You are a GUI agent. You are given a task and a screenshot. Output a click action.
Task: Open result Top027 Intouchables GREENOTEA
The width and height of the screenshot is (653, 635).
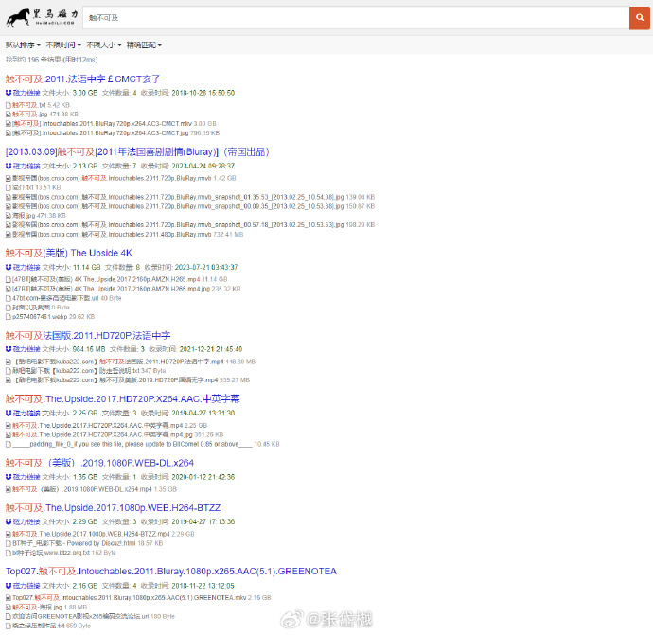(170, 572)
